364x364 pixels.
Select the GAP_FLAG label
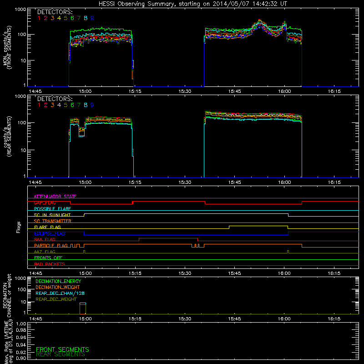coord(45,202)
